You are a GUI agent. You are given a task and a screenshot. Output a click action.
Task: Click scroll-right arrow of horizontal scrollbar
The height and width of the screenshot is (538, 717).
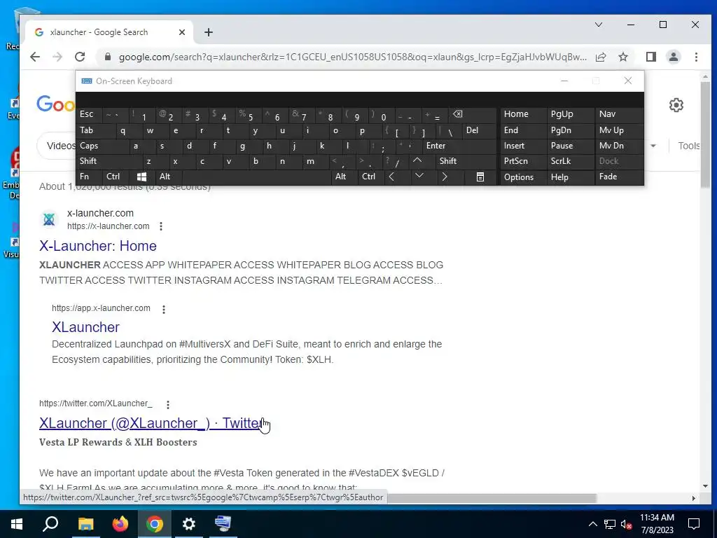(694, 498)
